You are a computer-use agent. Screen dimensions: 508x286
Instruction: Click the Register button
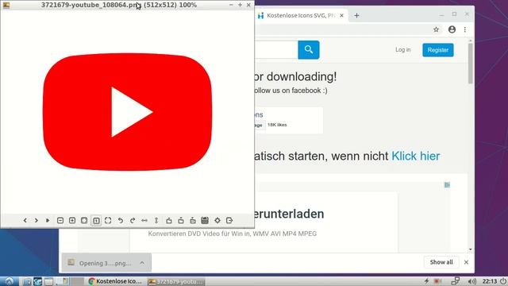tap(437, 50)
